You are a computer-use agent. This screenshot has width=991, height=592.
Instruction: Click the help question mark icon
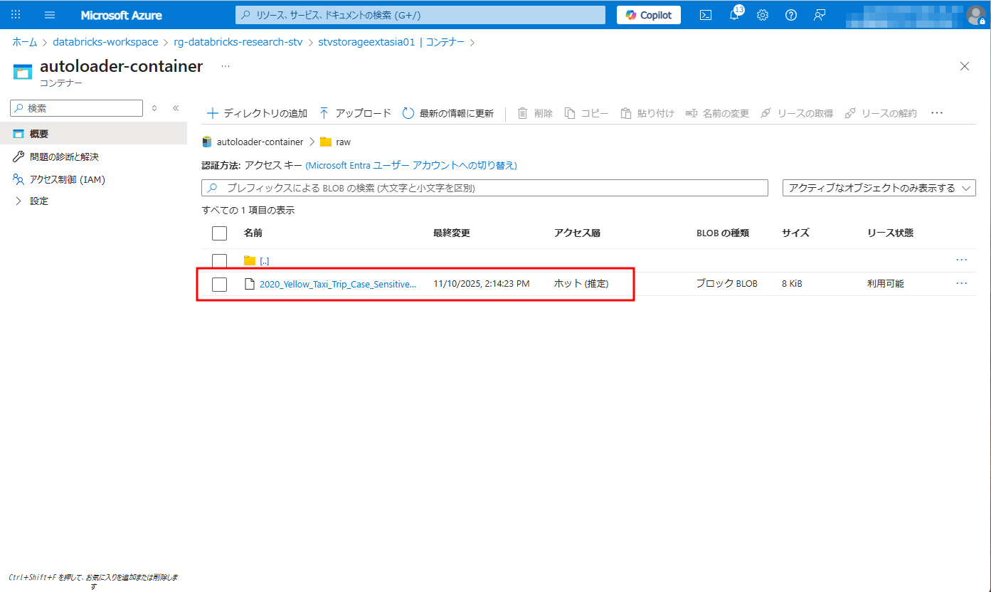[x=790, y=15]
